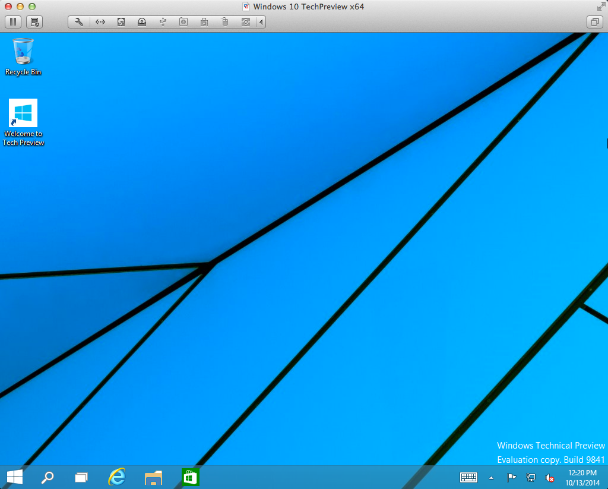
Task: Open the VM snapshots button
Action: coord(34,22)
